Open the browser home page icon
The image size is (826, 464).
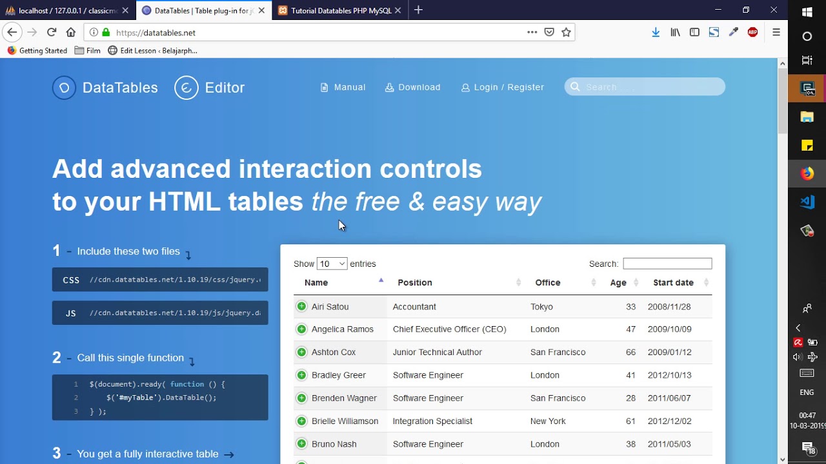[x=71, y=32]
